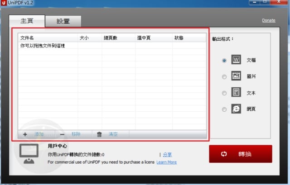
Task: Sort by the 文件名 column header
Action: [27, 38]
